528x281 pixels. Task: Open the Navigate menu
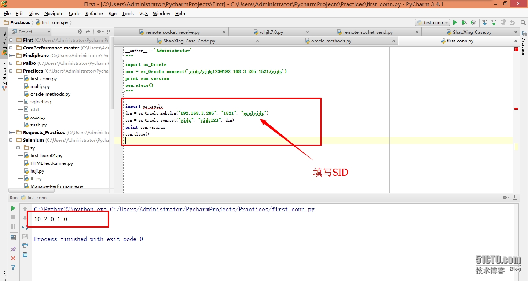54,13
